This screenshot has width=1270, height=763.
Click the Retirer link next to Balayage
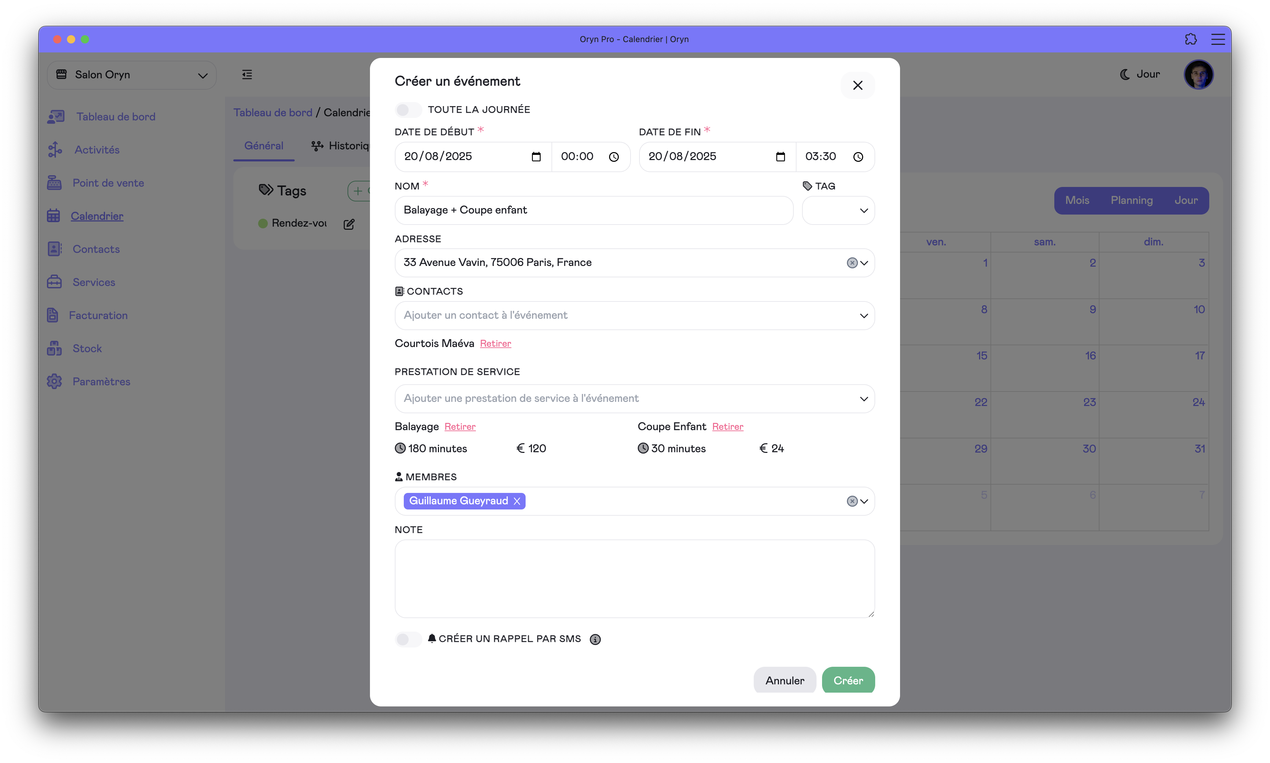pyautogui.click(x=460, y=427)
